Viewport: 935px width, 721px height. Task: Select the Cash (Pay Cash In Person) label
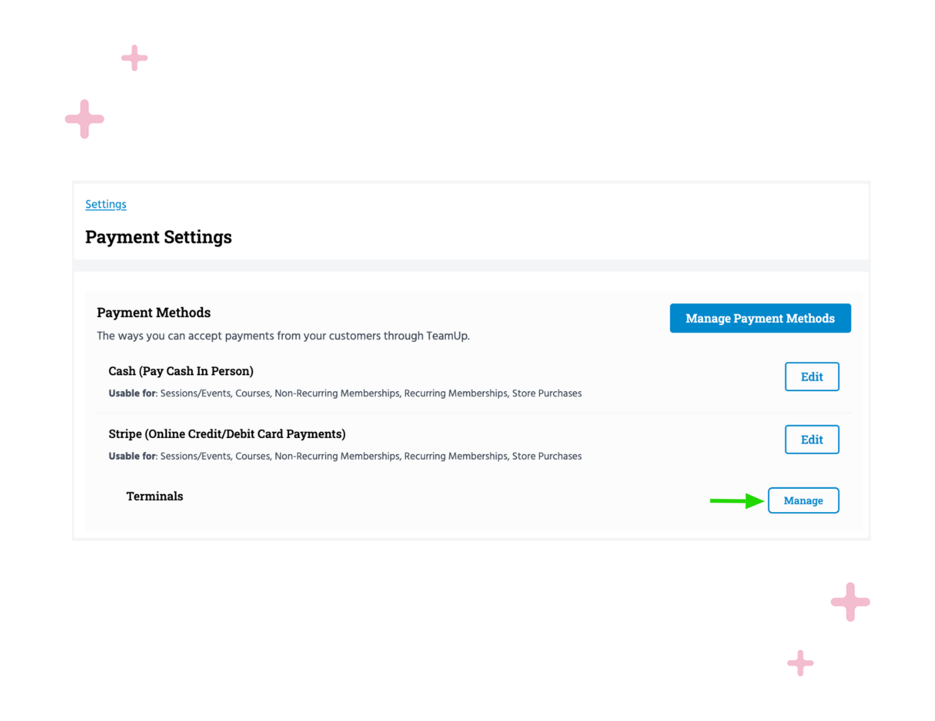point(181,371)
